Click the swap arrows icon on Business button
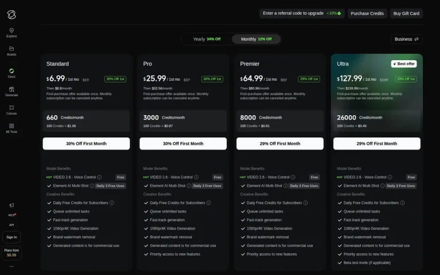This screenshot has height=275, width=440. pyautogui.click(x=417, y=40)
